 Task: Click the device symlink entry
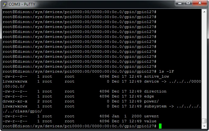[152, 81]
